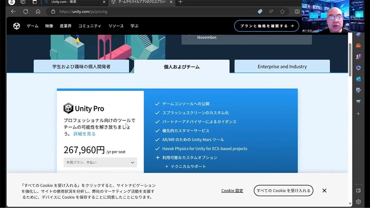Click the Unity cube logo in navigation
Viewport: 370px width, 208px height.
(x=17, y=26)
